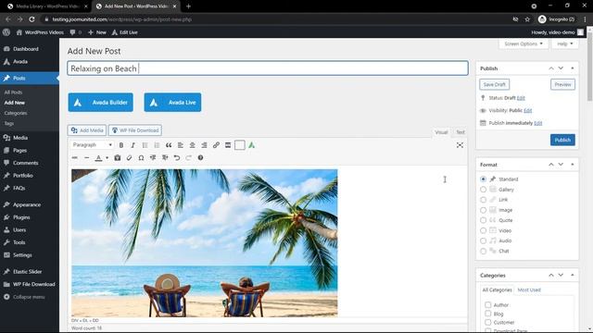The height and width of the screenshot is (333, 593).
Task: Click the green Avada shortcode icon
Action: point(251,145)
